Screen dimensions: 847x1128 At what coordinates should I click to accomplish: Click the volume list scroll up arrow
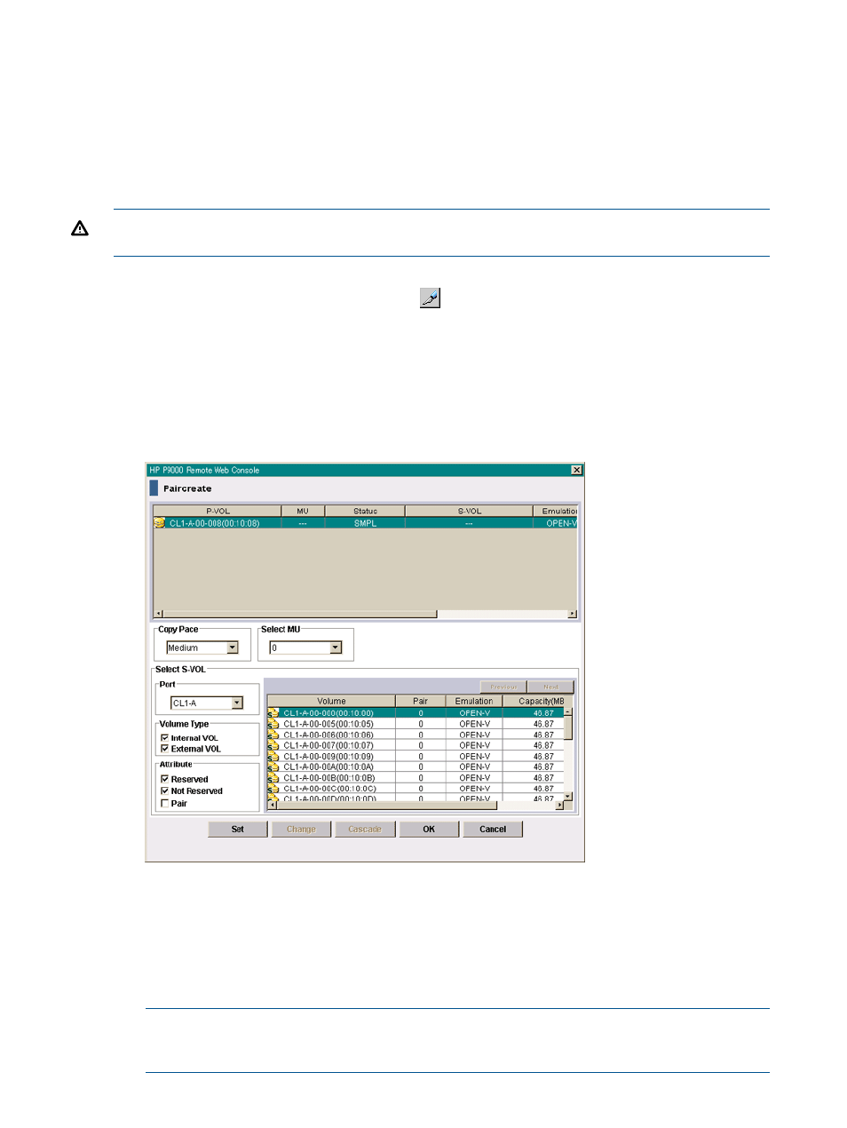(568, 711)
